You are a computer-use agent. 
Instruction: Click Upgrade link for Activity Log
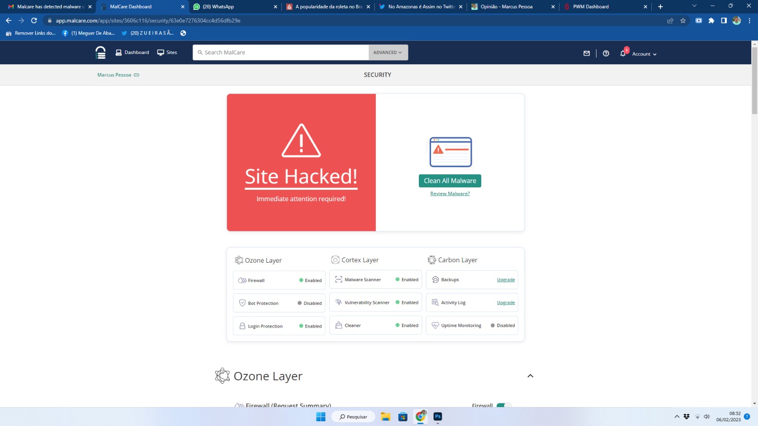(506, 302)
